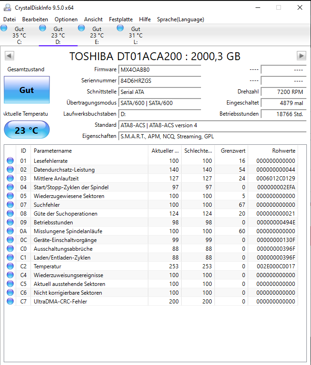The image size is (311, 365).
Task: Click the Laufwerksbuchstaben field showing D:
Action: [160, 114]
